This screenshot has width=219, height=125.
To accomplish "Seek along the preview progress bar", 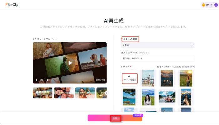I will click(70, 80).
